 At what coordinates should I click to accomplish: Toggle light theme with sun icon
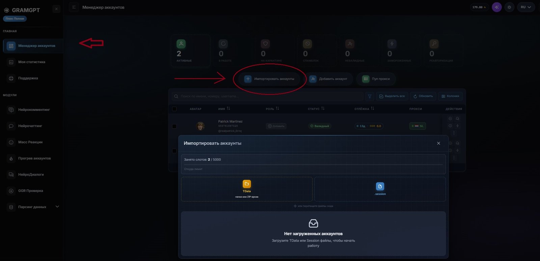tap(509, 7)
